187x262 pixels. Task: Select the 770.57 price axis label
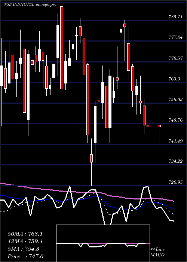175,58
